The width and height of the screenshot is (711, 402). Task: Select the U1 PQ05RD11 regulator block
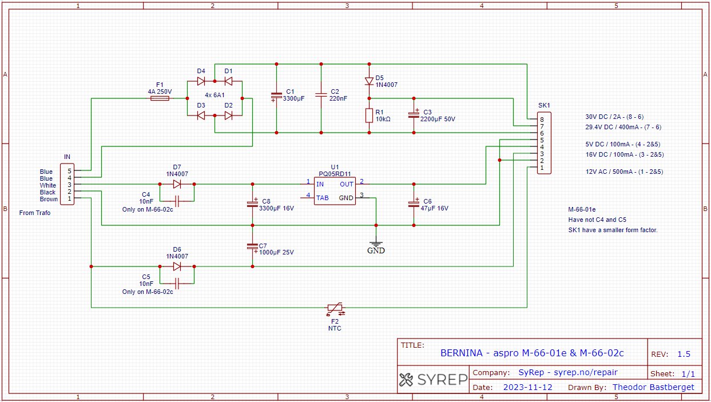335,190
